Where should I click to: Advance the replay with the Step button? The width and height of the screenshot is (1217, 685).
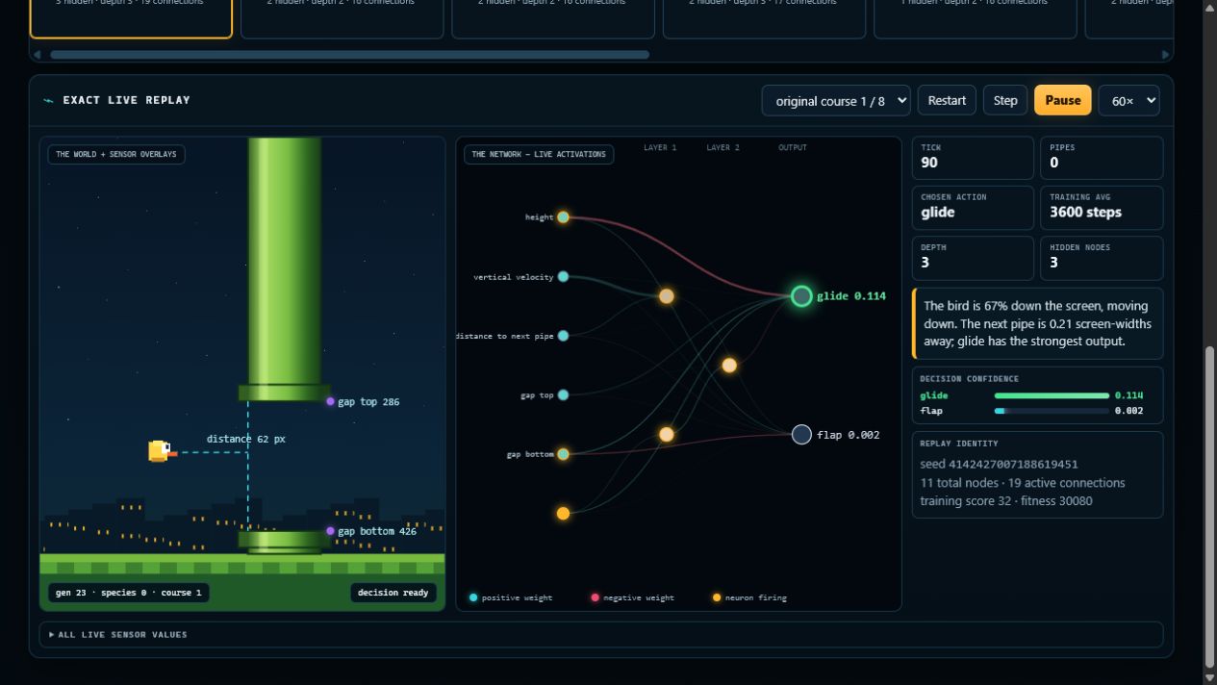tap(1005, 100)
